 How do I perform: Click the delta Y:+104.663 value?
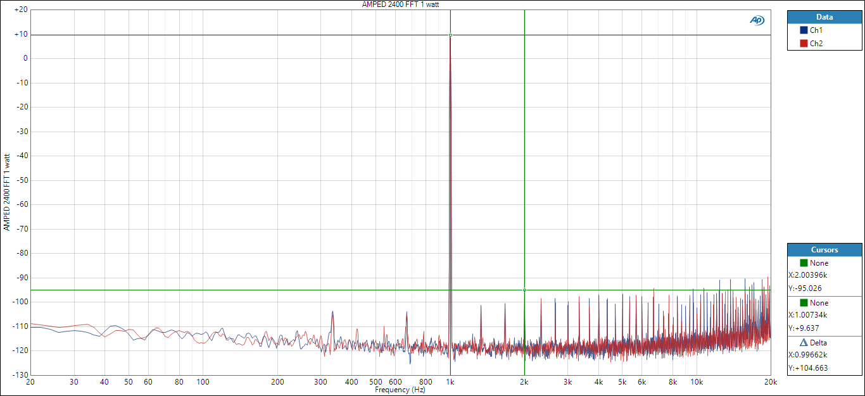[807, 368]
